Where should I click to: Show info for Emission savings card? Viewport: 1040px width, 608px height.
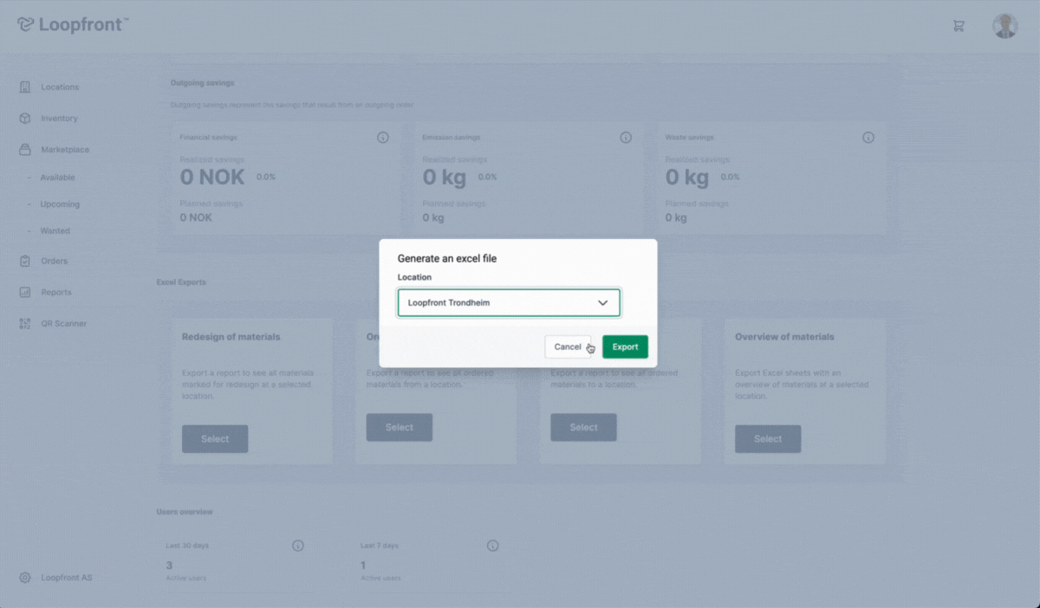(x=626, y=137)
